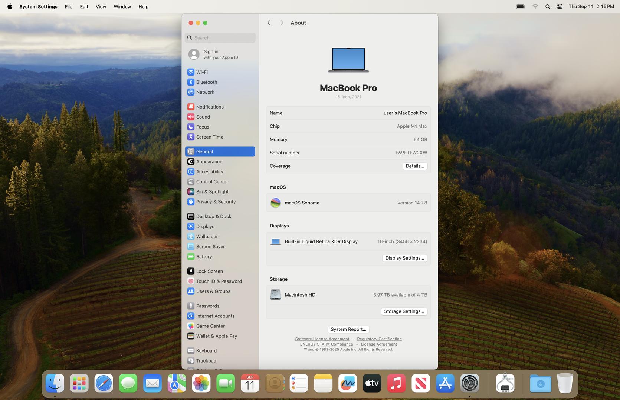Open Software License Agreement link
Viewport: 620px width, 400px height.
tap(322, 339)
